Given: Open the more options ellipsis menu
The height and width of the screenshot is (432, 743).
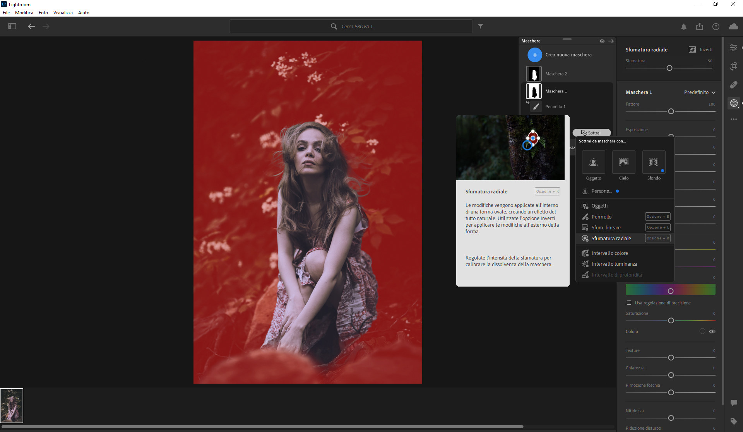Looking at the screenshot, I should 734,119.
